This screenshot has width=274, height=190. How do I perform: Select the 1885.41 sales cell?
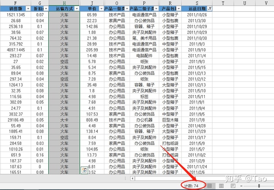tap(16, 131)
